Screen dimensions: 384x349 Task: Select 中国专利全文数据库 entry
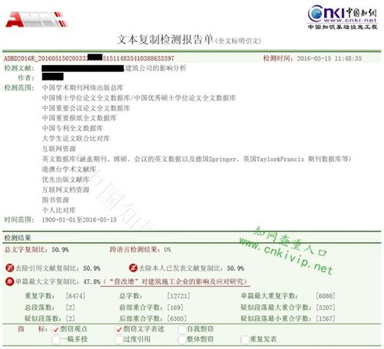click(x=72, y=128)
